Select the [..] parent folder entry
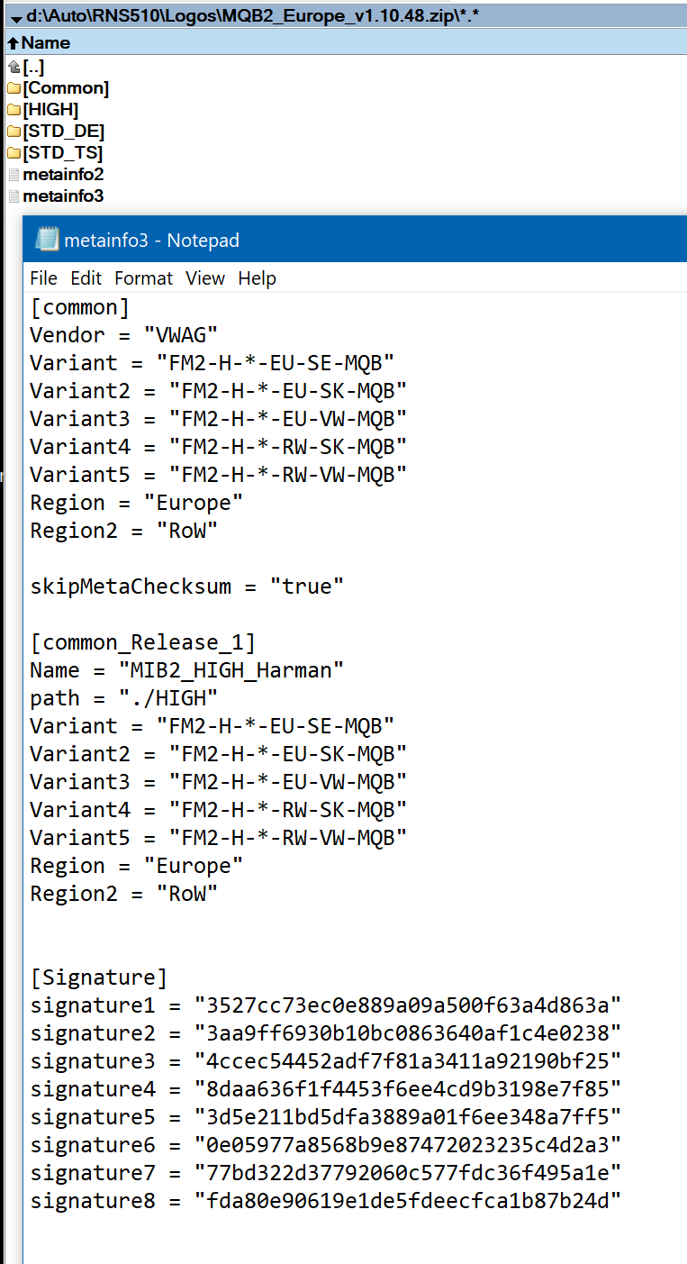The image size is (687, 1264). click(x=33, y=67)
